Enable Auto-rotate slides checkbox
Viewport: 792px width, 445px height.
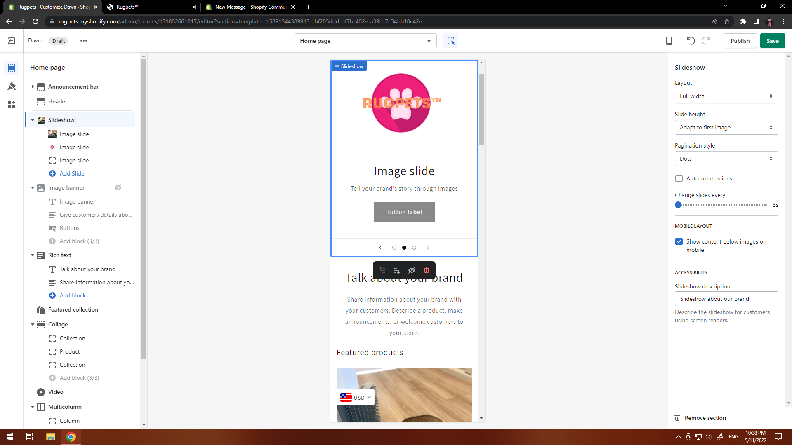(x=679, y=178)
